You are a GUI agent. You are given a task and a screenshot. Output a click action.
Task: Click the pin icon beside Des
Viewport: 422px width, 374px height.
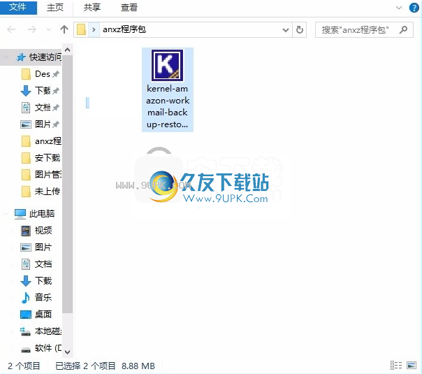click(56, 74)
